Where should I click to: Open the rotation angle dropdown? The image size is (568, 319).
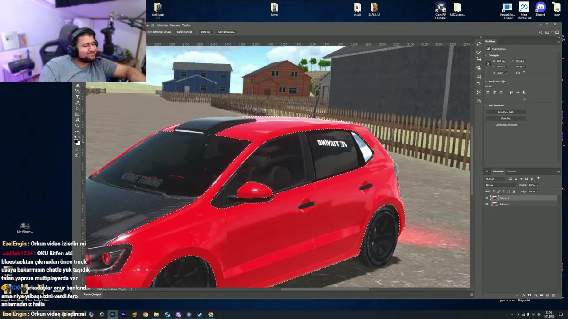(x=507, y=73)
